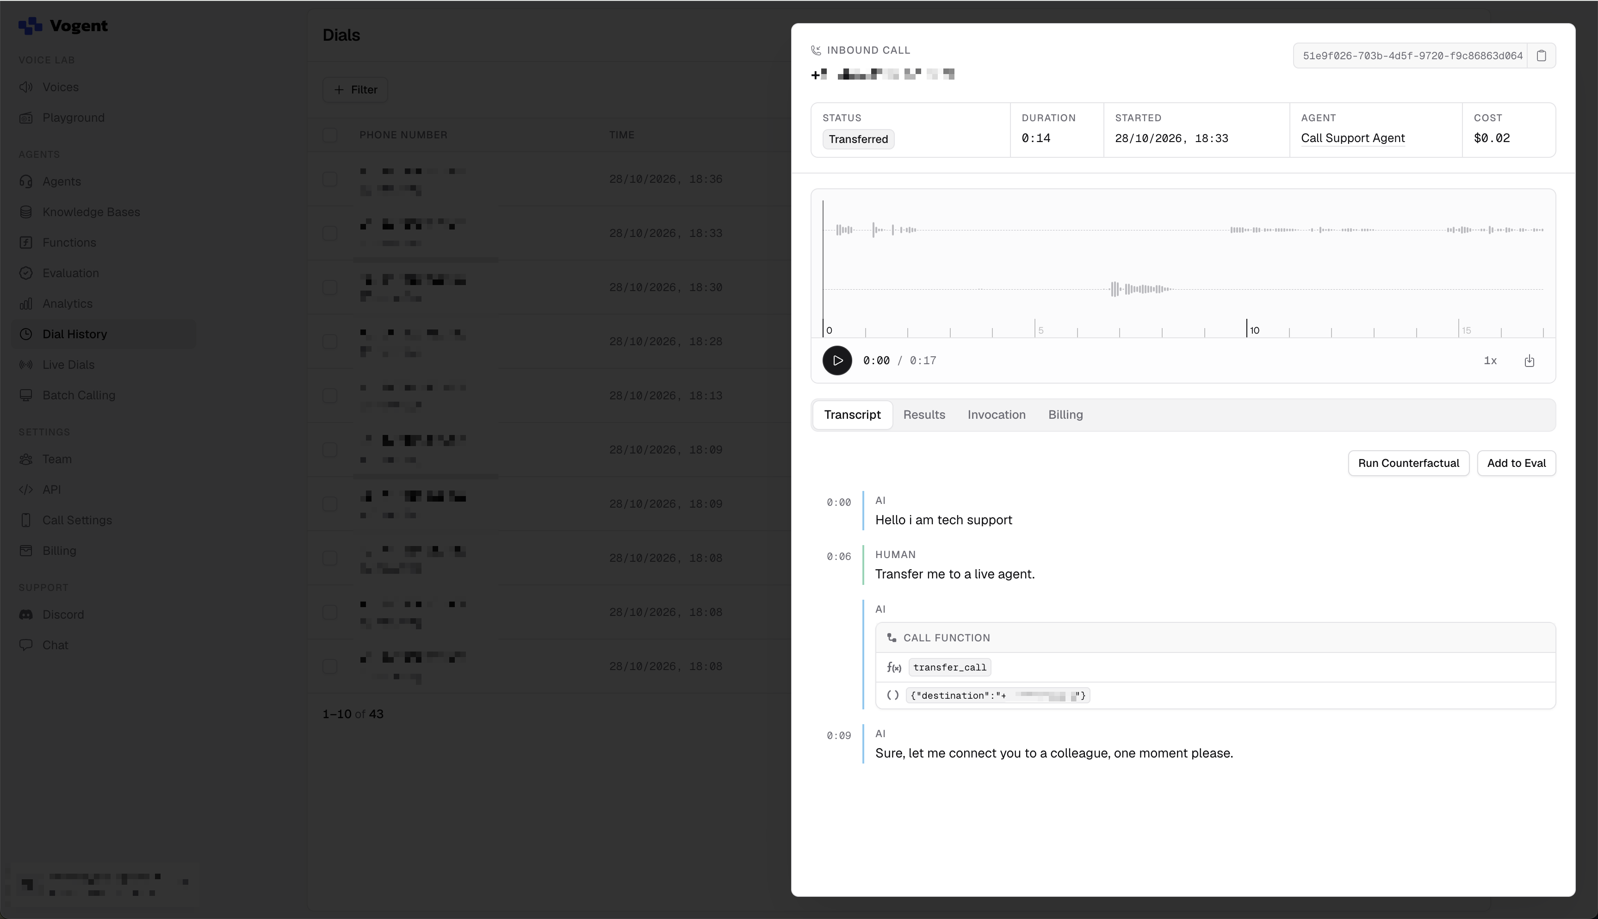Check the row dated 28/10/2026, 18:33
1598x919 pixels.
(330, 234)
